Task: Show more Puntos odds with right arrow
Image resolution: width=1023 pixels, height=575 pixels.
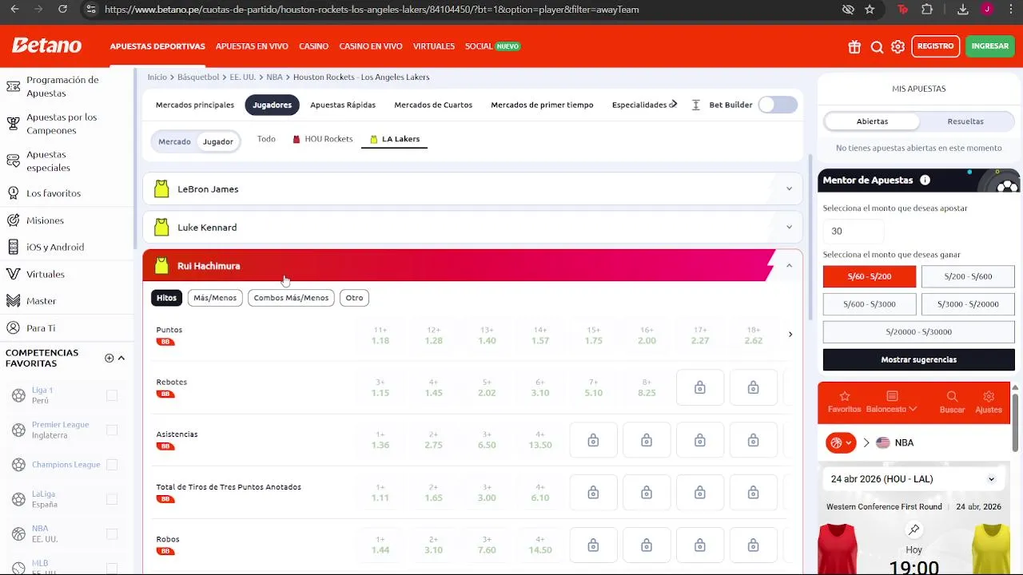Action: (x=790, y=335)
